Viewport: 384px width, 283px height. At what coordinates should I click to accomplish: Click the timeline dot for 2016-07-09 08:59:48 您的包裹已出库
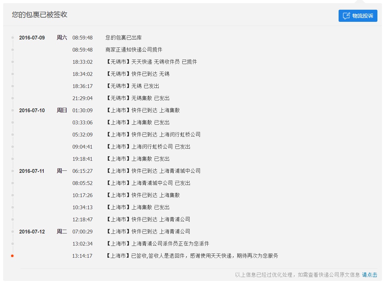(x=12, y=37)
